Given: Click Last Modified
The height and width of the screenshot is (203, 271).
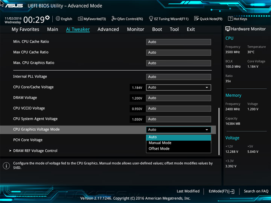Looking at the screenshot, I should 188,191.
